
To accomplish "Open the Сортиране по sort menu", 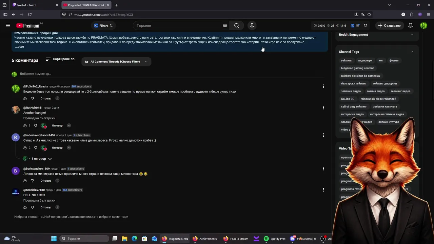I will [60, 59].
